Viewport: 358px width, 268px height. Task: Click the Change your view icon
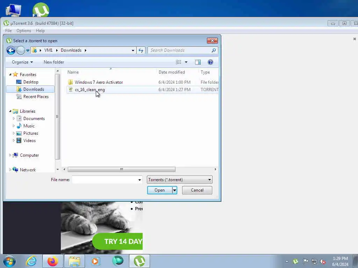click(179, 62)
